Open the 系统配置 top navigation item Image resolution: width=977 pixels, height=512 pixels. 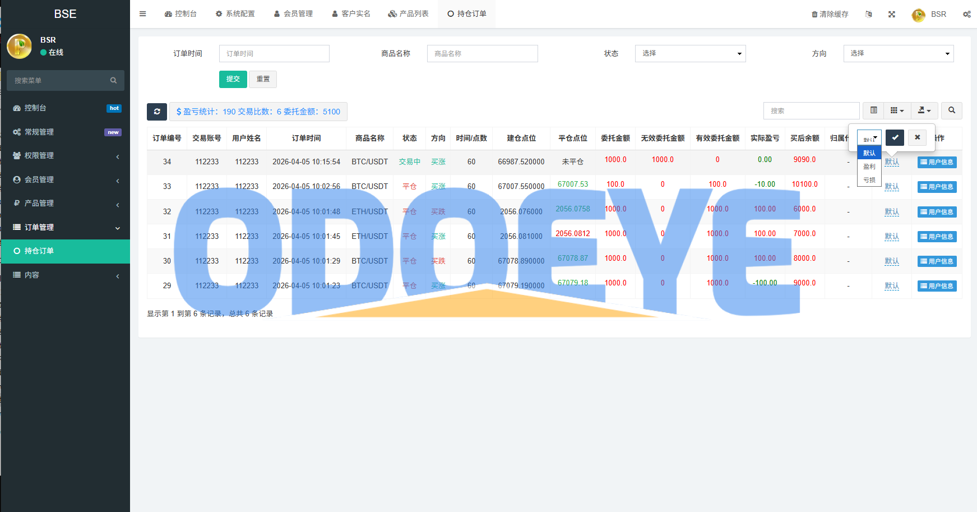235,14
